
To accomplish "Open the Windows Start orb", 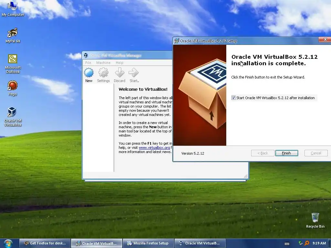I will tap(8, 243).
